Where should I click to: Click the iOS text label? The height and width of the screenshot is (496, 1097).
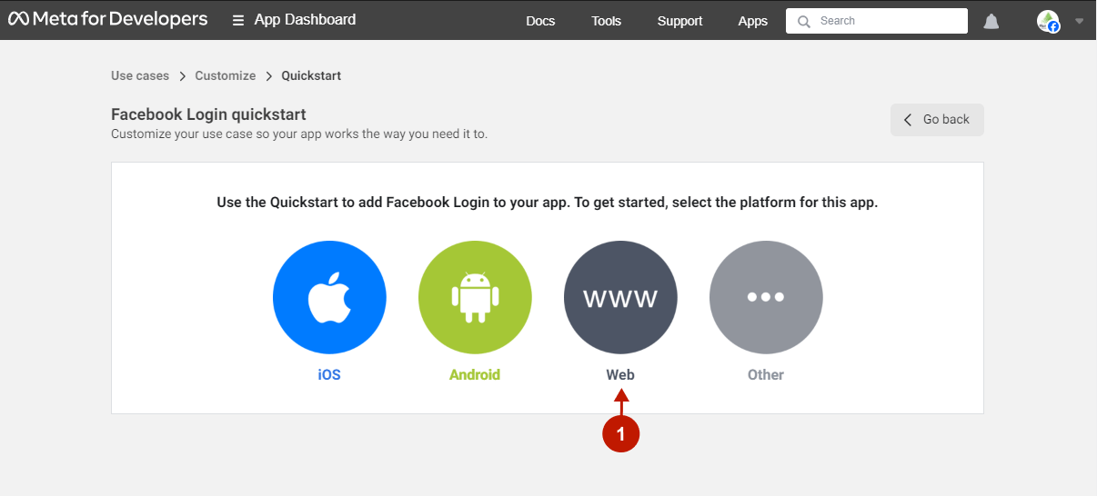pyautogui.click(x=329, y=374)
